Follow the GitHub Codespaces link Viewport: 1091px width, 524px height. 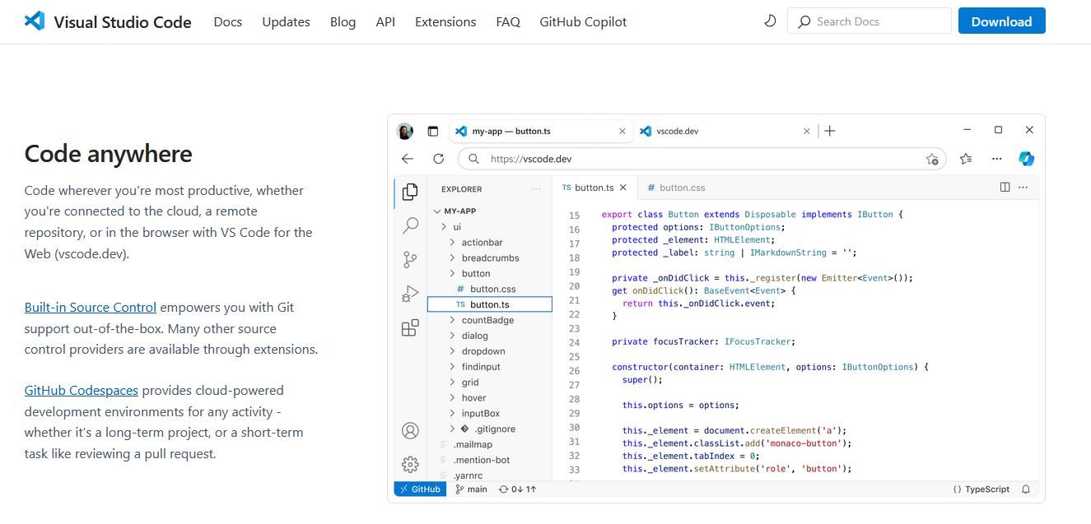pyautogui.click(x=82, y=391)
